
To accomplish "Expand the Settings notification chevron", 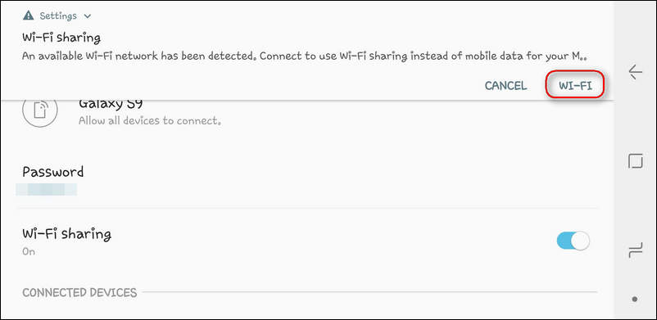I will pyautogui.click(x=87, y=16).
